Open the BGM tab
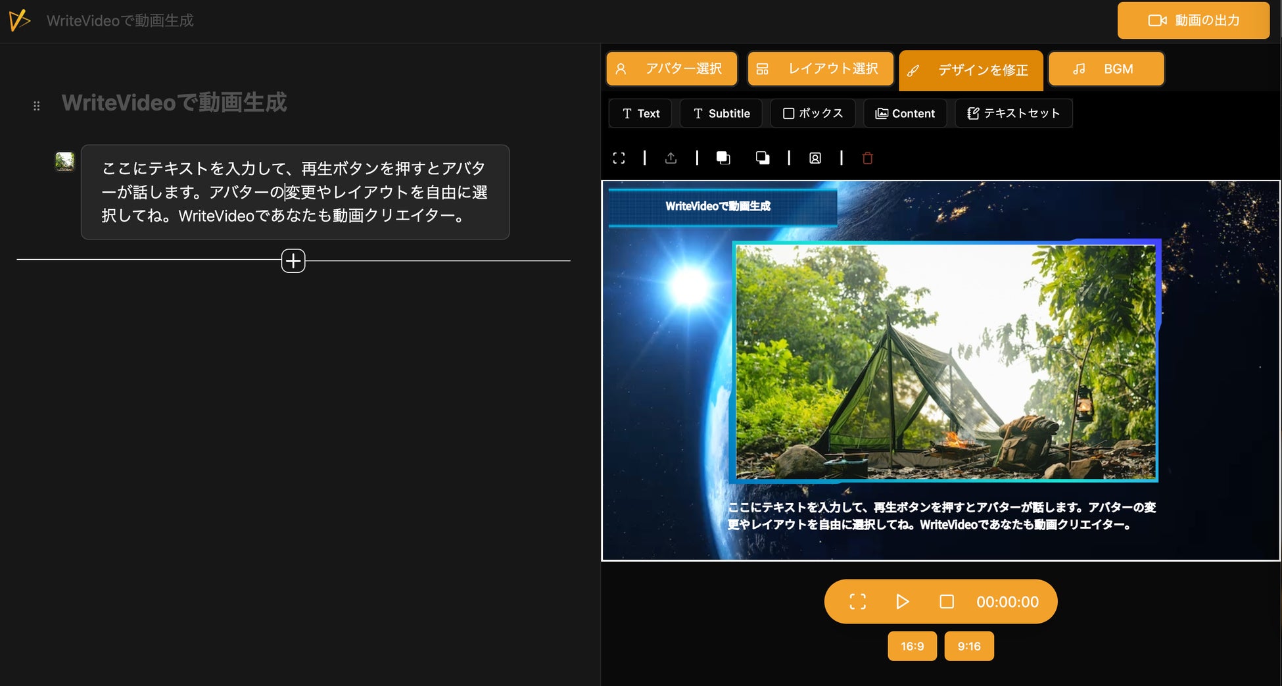Image resolution: width=1282 pixels, height=686 pixels. tap(1106, 69)
